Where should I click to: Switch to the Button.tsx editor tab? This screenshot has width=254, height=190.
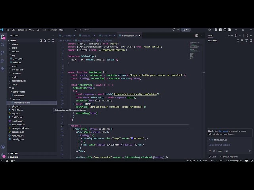pyautogui.click(x=107, y=36)
